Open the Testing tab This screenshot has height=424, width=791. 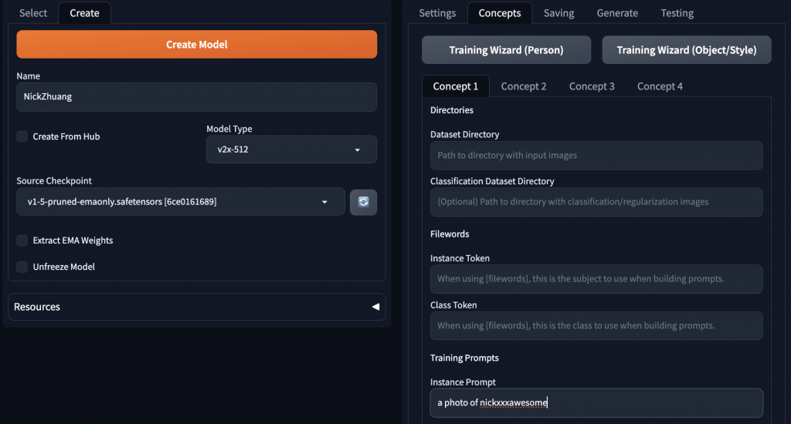pos(677,13)
